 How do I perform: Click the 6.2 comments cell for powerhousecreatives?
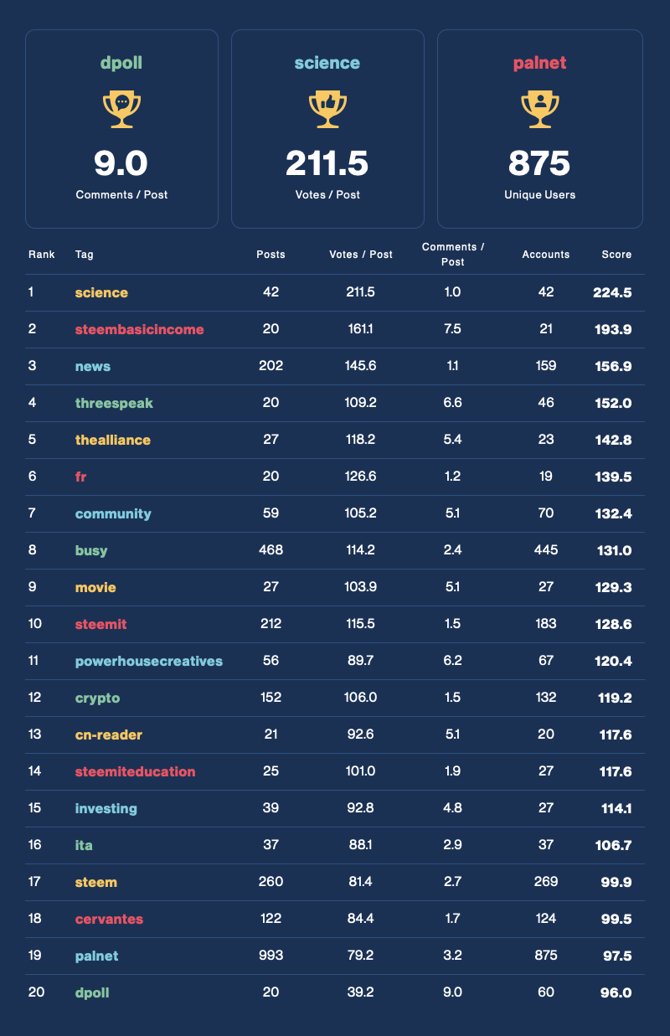453,661
